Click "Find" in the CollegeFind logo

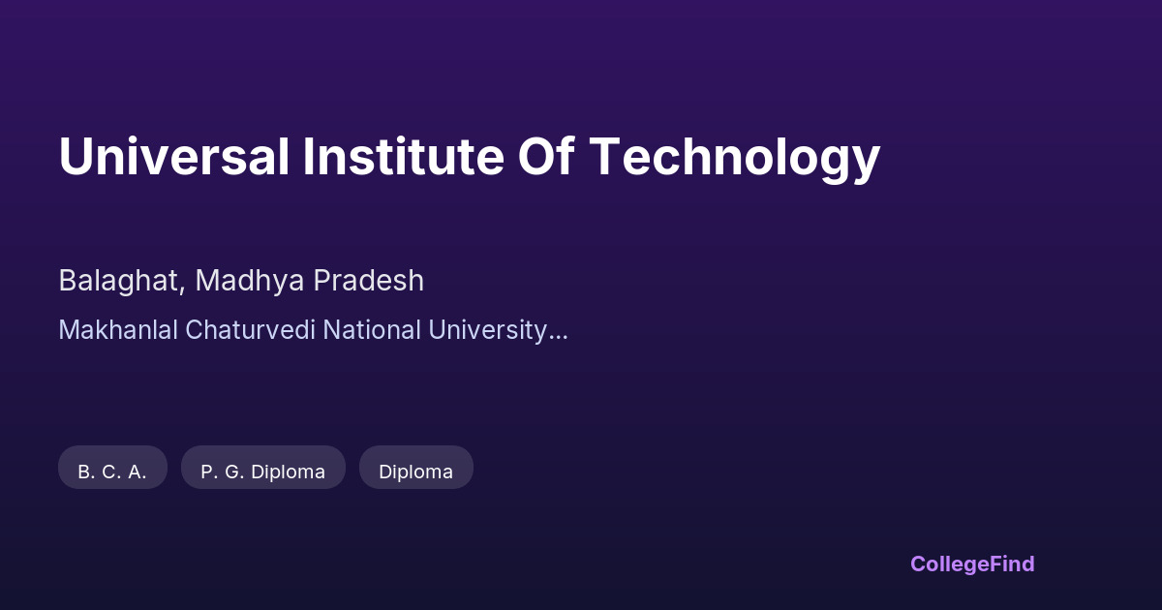coord(1013,564)
